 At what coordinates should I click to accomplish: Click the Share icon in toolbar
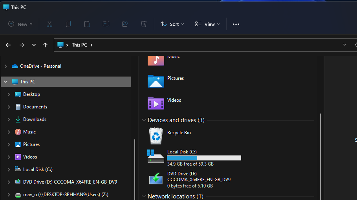coord(125,24)
